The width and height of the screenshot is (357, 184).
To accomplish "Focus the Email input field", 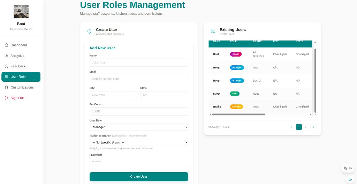I will pyautogui.click(x=139, y=79).
